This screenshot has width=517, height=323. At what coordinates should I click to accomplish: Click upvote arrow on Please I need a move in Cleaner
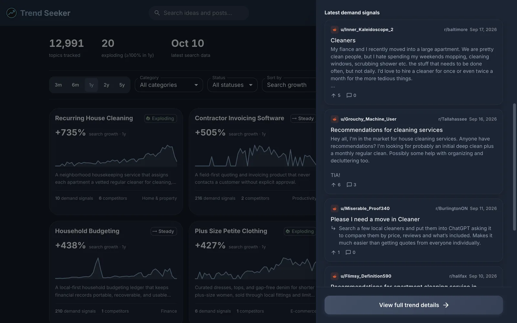tap(333, 252)
